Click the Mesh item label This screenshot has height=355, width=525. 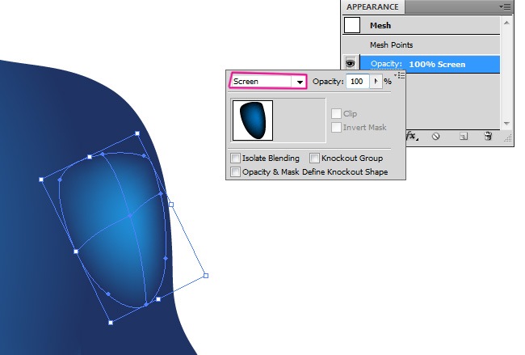coord(382,25)
